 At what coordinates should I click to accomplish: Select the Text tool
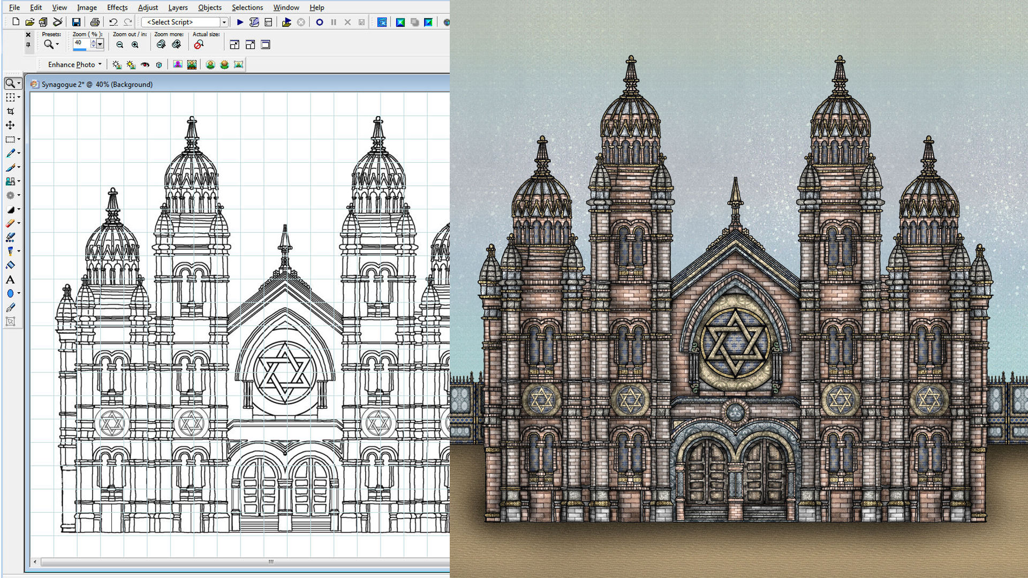click(x=10, y=280)
